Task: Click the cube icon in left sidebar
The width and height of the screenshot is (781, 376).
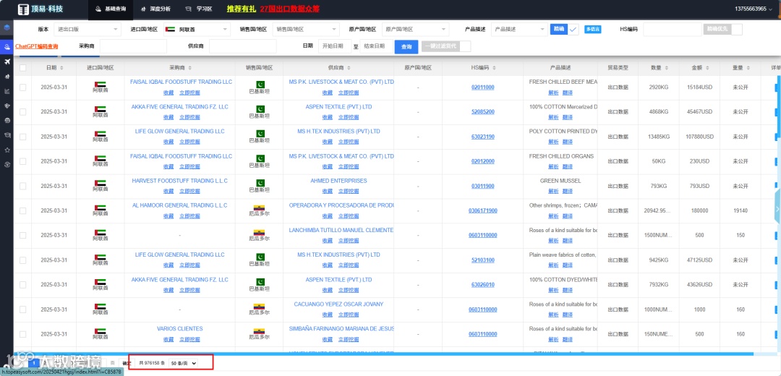Action: 7,27
